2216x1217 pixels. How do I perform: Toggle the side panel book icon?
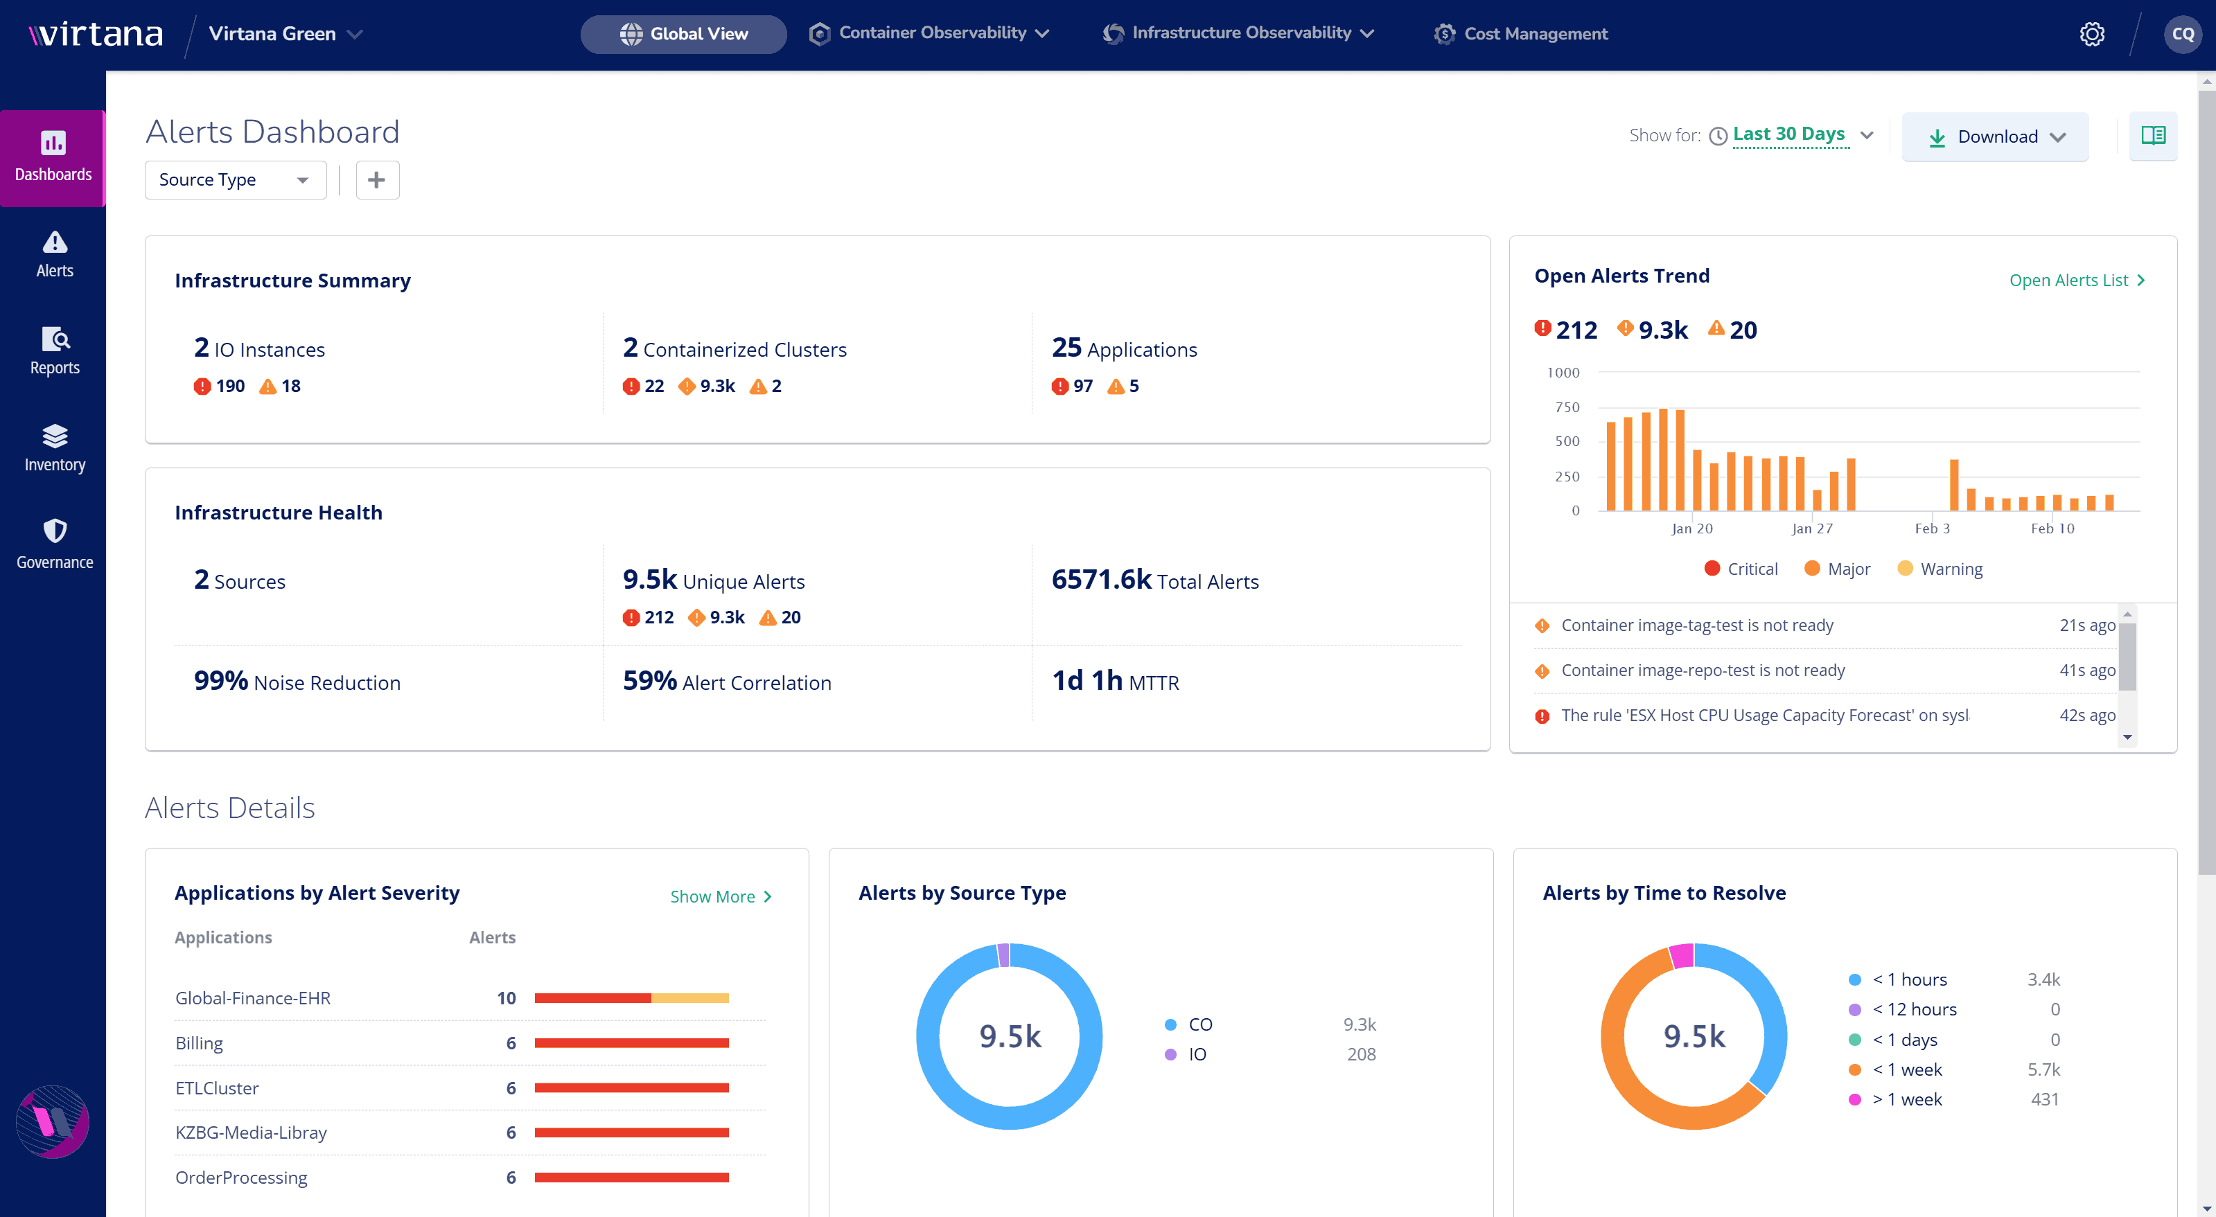pyautogui.click(x=2153, y=135)
